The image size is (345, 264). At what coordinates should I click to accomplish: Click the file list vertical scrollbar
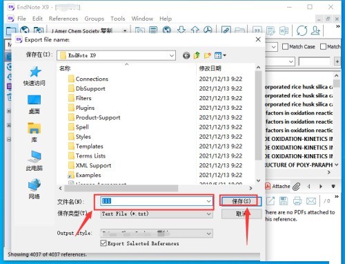258,115
